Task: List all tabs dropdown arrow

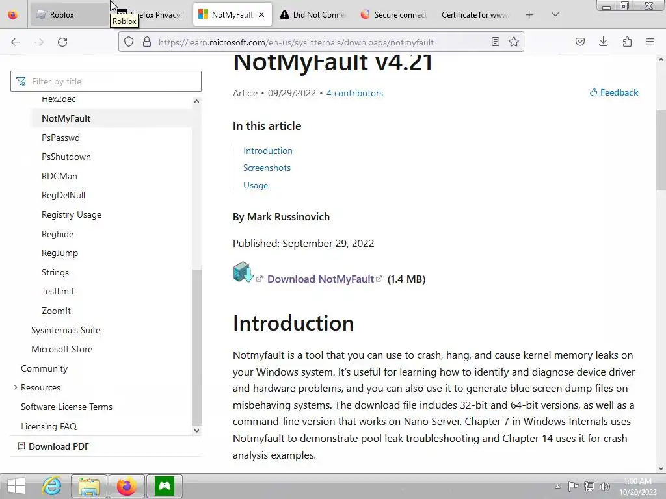Action: (555, 14)
